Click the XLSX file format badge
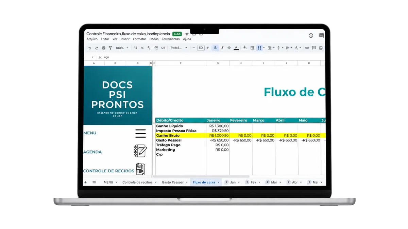Viewport: 408px width, 229px height. 177,34
